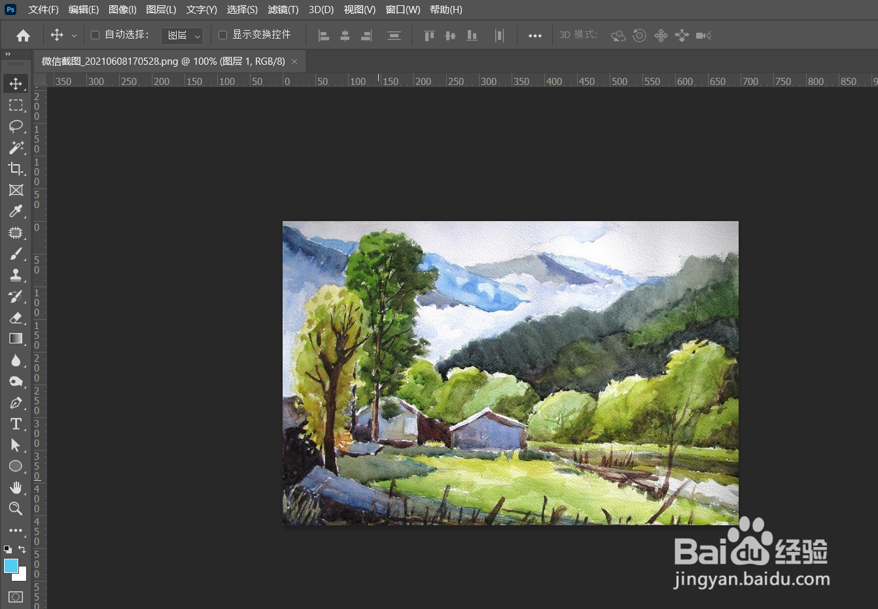Select the Eyedropper tool

pyautogui.click(x=16, y=211)
